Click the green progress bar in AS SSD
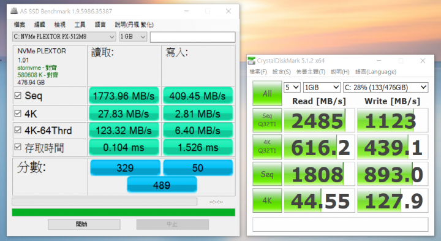The height and width of the screenshot is (241, 441). (124, 212)
